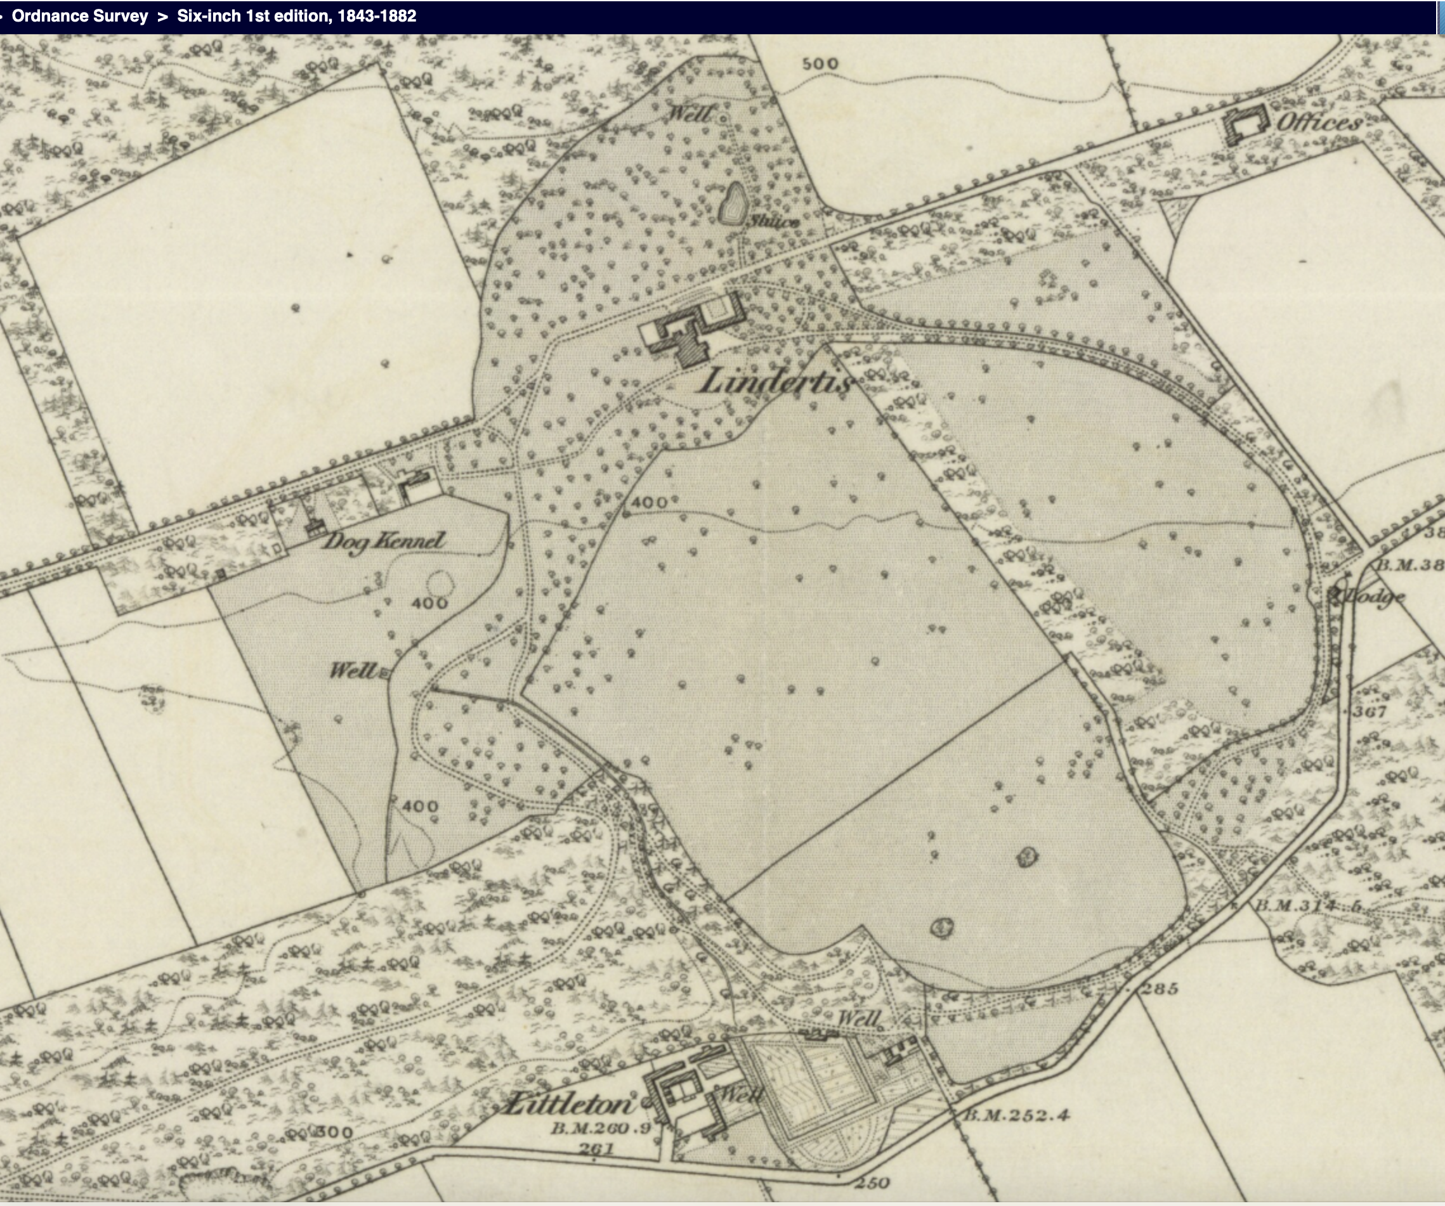Click the B.M.260.9 bench mark label

coord(600,1127)
